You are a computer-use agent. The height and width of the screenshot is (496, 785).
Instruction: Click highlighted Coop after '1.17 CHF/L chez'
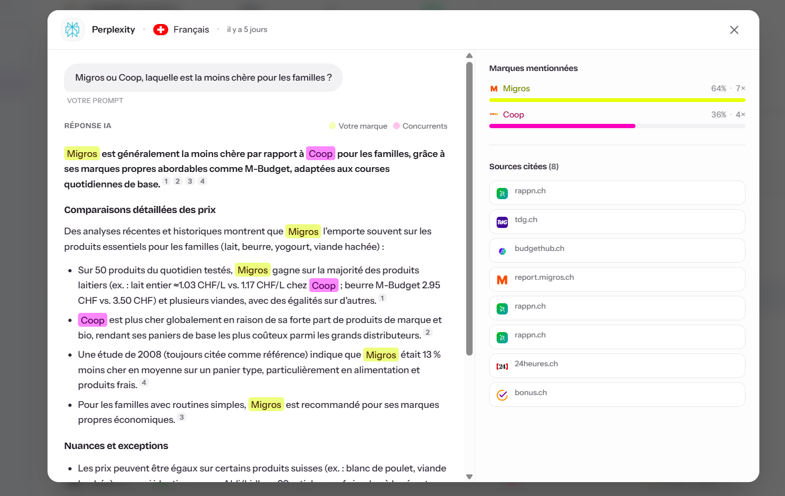pyautogui.click(x=324, y=285)
